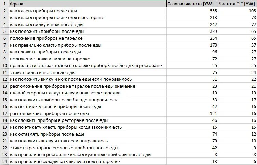Select the value 10 in row 21

[x=253, y=141]
